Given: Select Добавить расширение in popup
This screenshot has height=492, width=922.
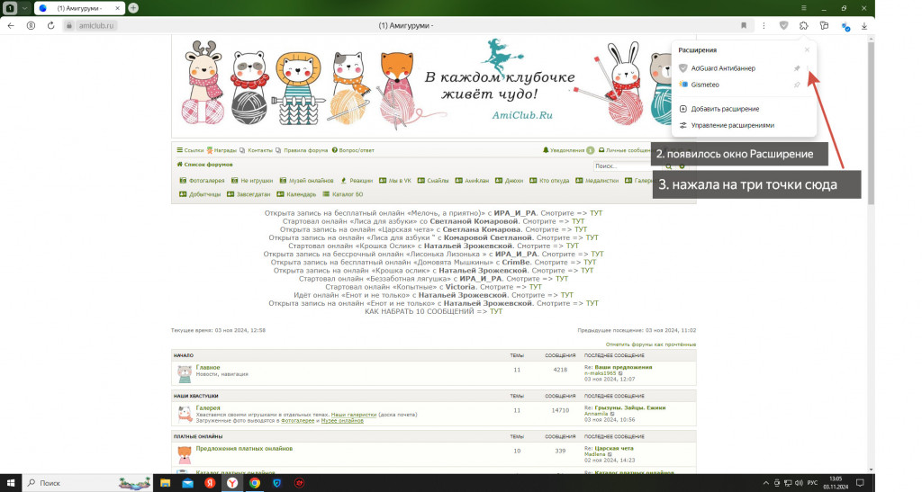Looking at the screenshot, I should pos(725,109).
